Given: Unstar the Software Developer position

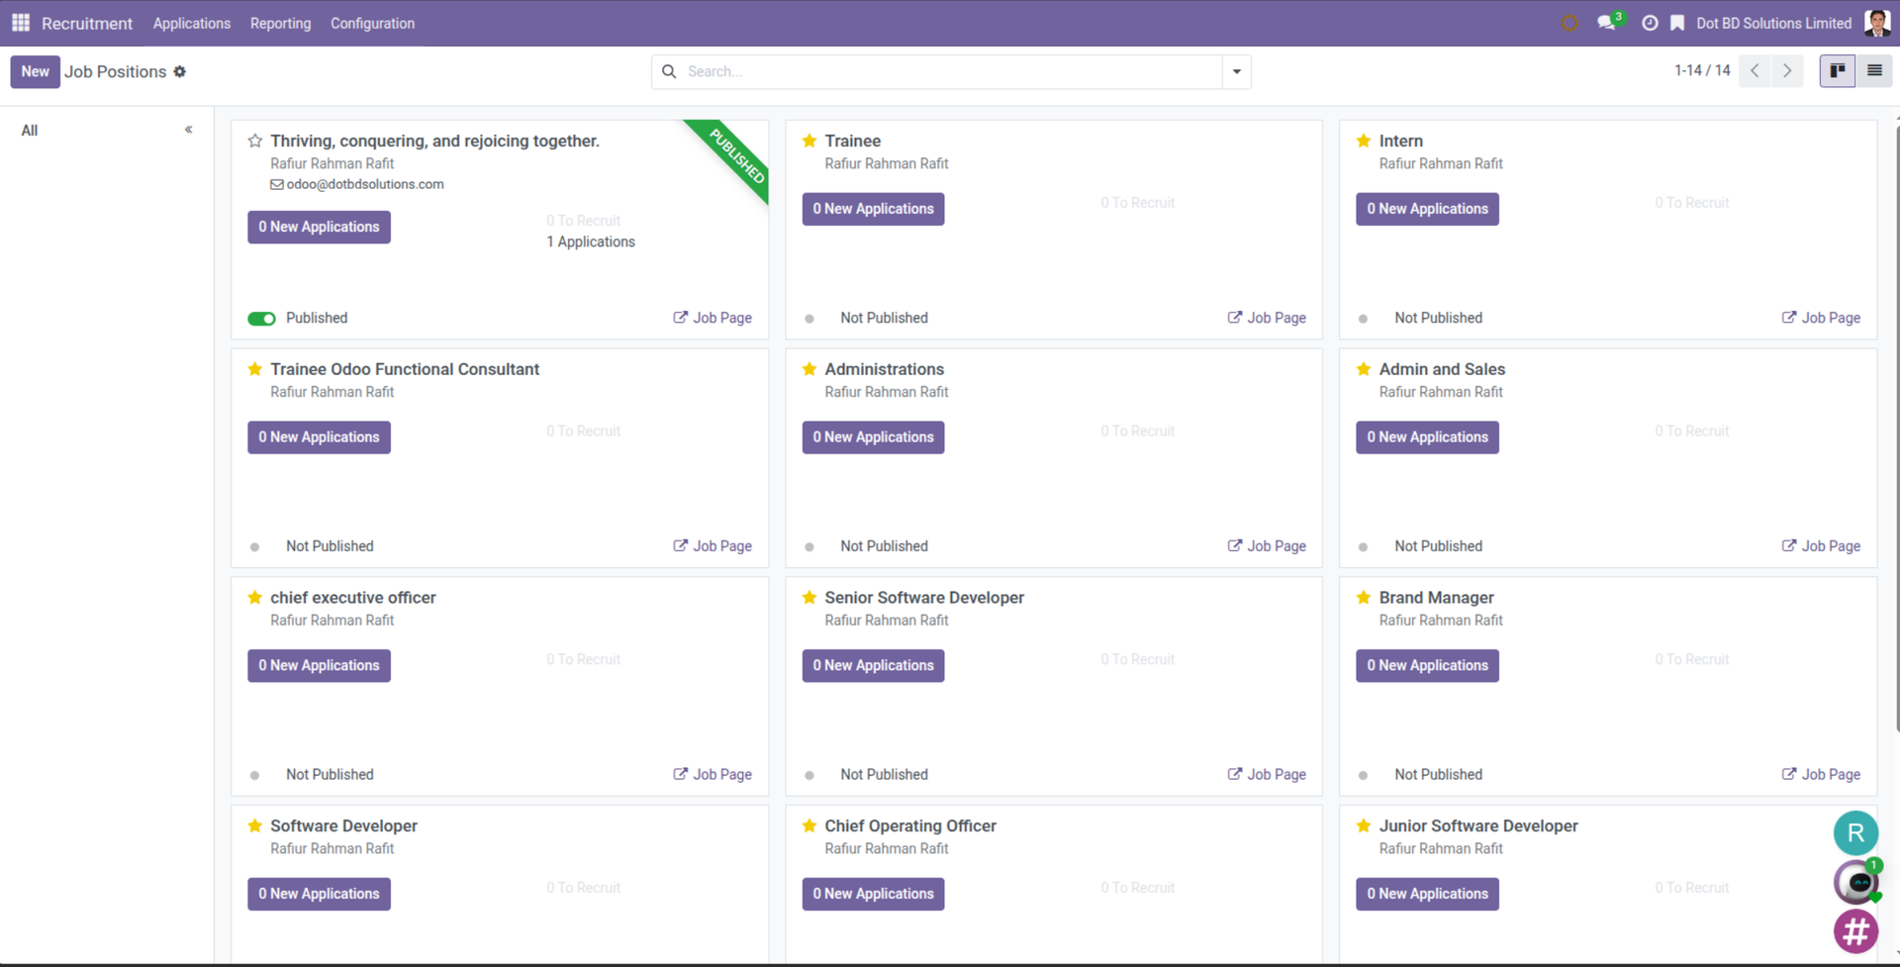Looking at the screenshot, I should 255,825.
